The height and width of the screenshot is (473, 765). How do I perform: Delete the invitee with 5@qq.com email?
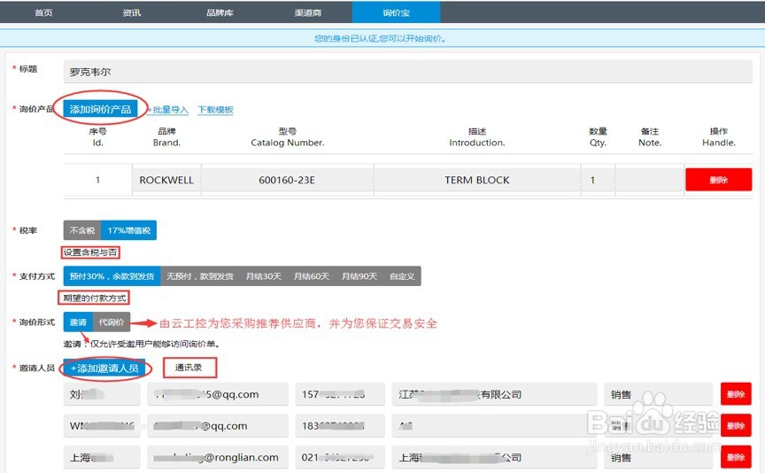click(736, 394)
